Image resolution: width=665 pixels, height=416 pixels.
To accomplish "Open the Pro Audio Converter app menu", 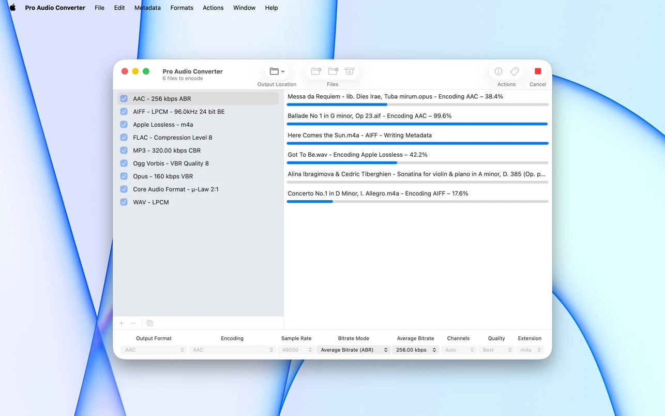I will 55,8.
